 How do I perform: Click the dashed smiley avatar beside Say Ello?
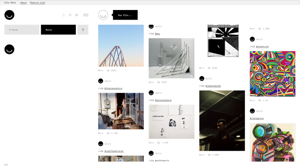tap(103, 15)
